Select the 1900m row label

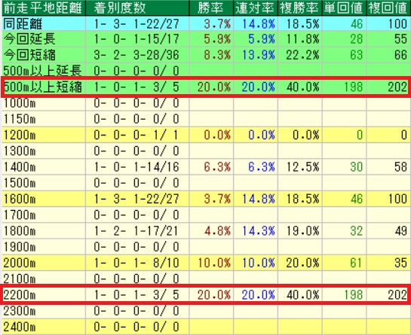coord(20,247)
